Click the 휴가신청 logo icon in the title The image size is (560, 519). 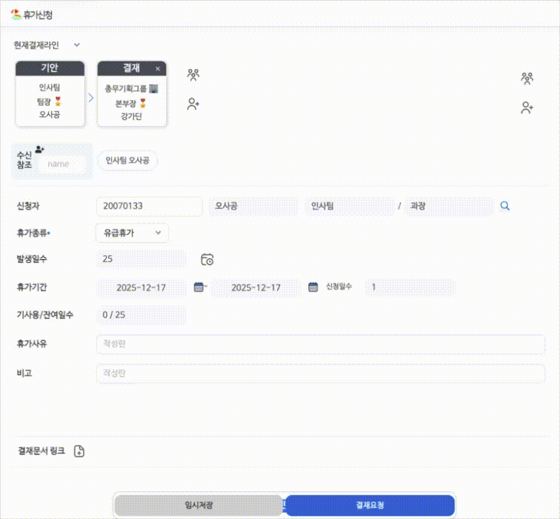[16, 14]
